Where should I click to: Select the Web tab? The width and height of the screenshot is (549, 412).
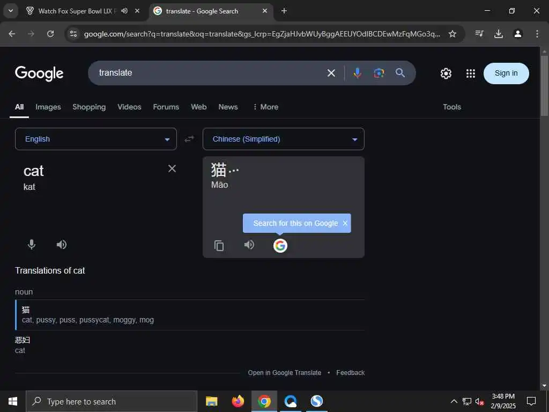(198, 107)
